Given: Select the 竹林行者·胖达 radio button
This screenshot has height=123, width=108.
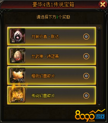Looking at the screenshot, I should 86,37.
